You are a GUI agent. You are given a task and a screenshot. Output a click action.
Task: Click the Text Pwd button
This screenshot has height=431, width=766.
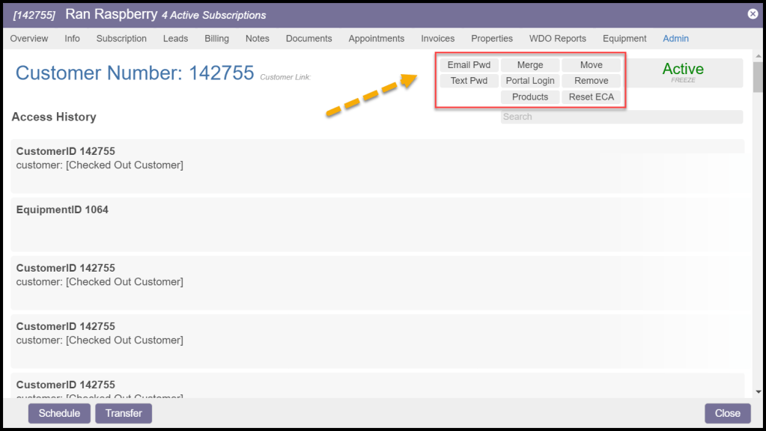pyautogui.click(x=469, y=81)
